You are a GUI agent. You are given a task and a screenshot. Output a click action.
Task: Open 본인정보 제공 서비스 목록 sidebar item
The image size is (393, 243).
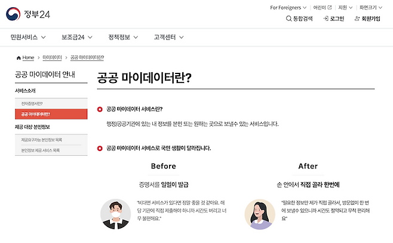(x=51, y=150)
